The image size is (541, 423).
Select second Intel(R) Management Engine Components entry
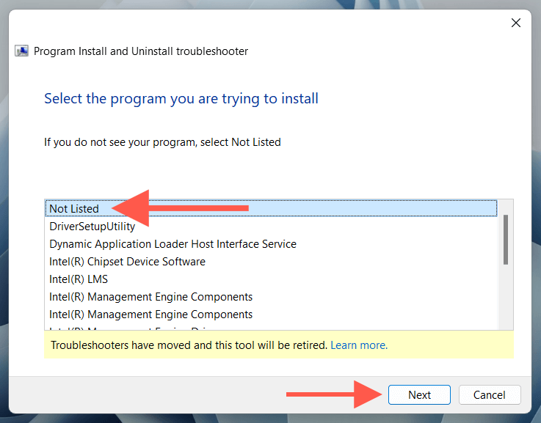pyautogui.click(x=150, y=315)
